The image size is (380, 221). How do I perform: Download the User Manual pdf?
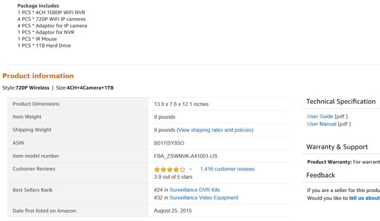321,124
